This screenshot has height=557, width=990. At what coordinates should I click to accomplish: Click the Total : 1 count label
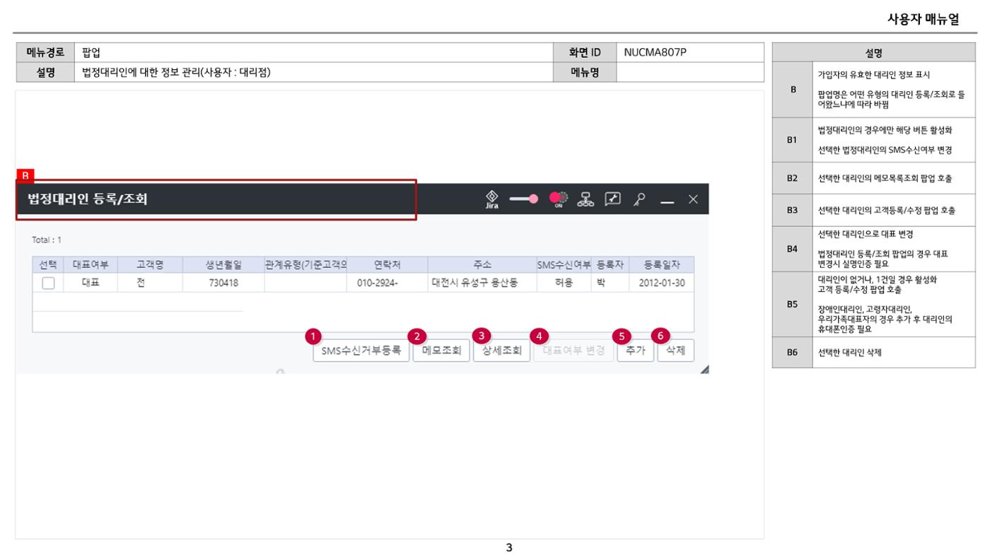[47, 240]
